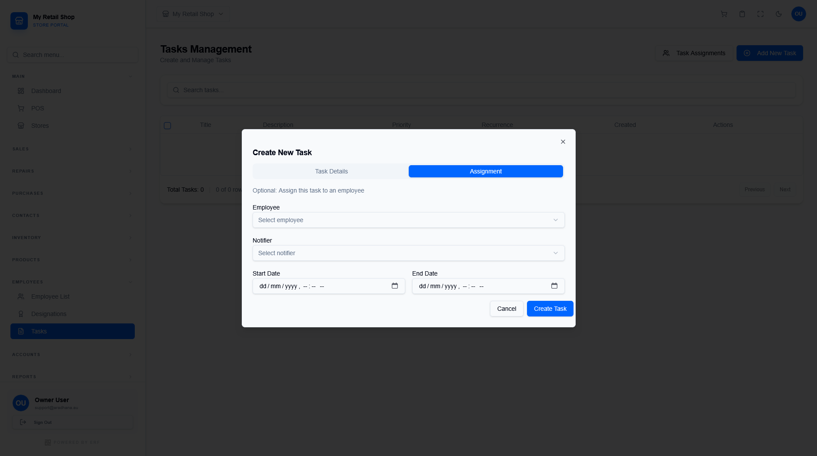
Task: Click the clipboard icon in the header
Action: point(742,14)
